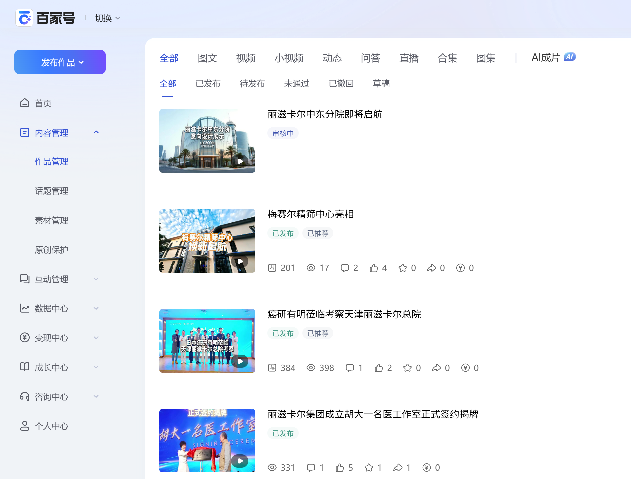Filter by 待发布 status tab

coord(252,83)
